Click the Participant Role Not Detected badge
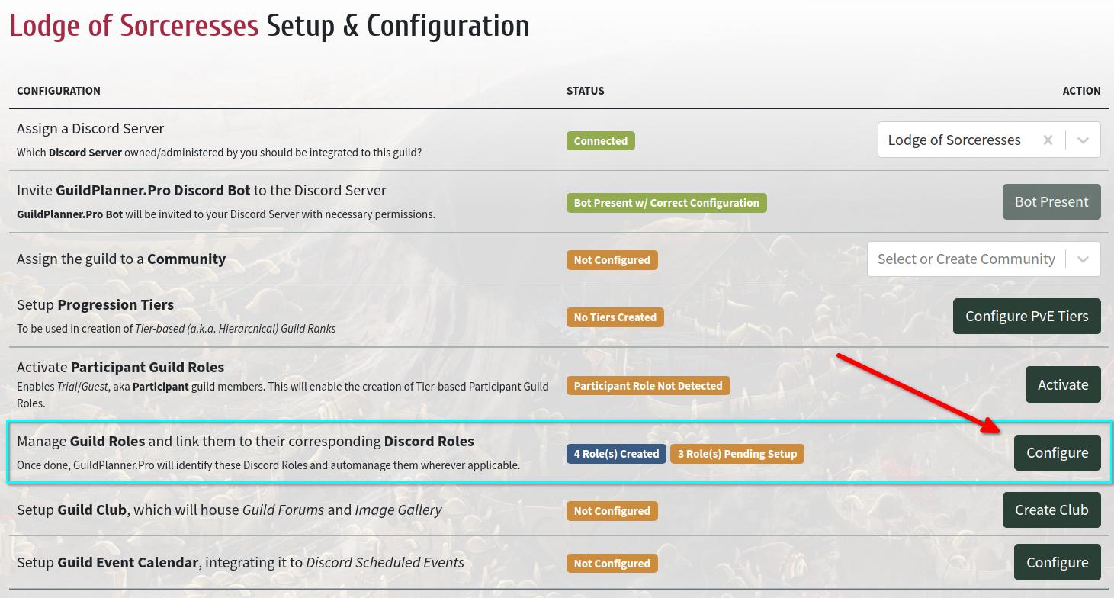 (x=648, y=386)
